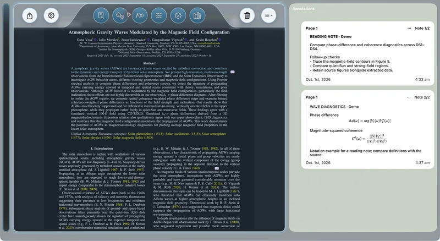Viewport: 440px width, 241px height.
Task: Open the Note 1/2 ellipsis menu
Action: click(x=409, y=28)
